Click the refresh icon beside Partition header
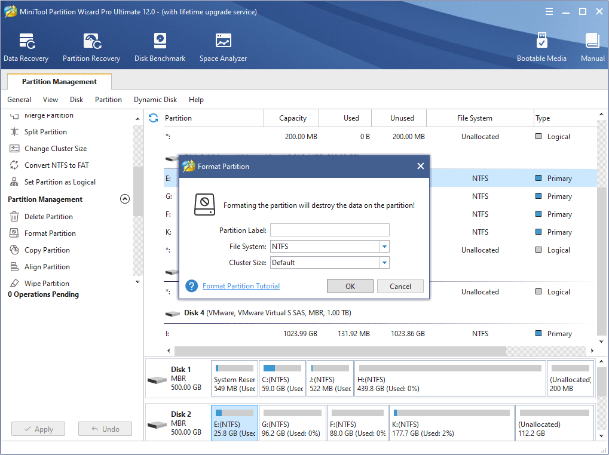The image size is (609, 455). pyautogui.click(x=154, y=118)
